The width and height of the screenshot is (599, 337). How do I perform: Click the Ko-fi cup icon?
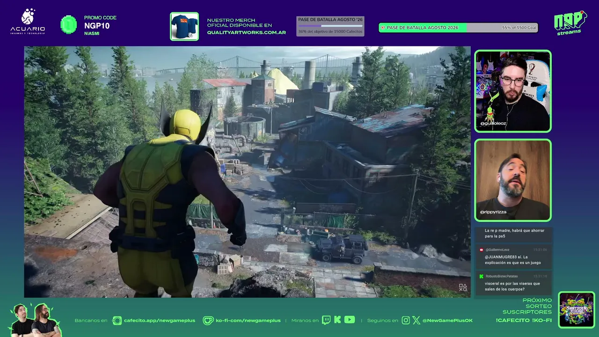click(x=208, y=321)
